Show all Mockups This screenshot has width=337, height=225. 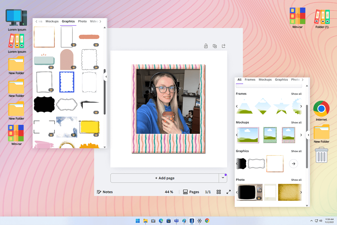coord(296,123)
